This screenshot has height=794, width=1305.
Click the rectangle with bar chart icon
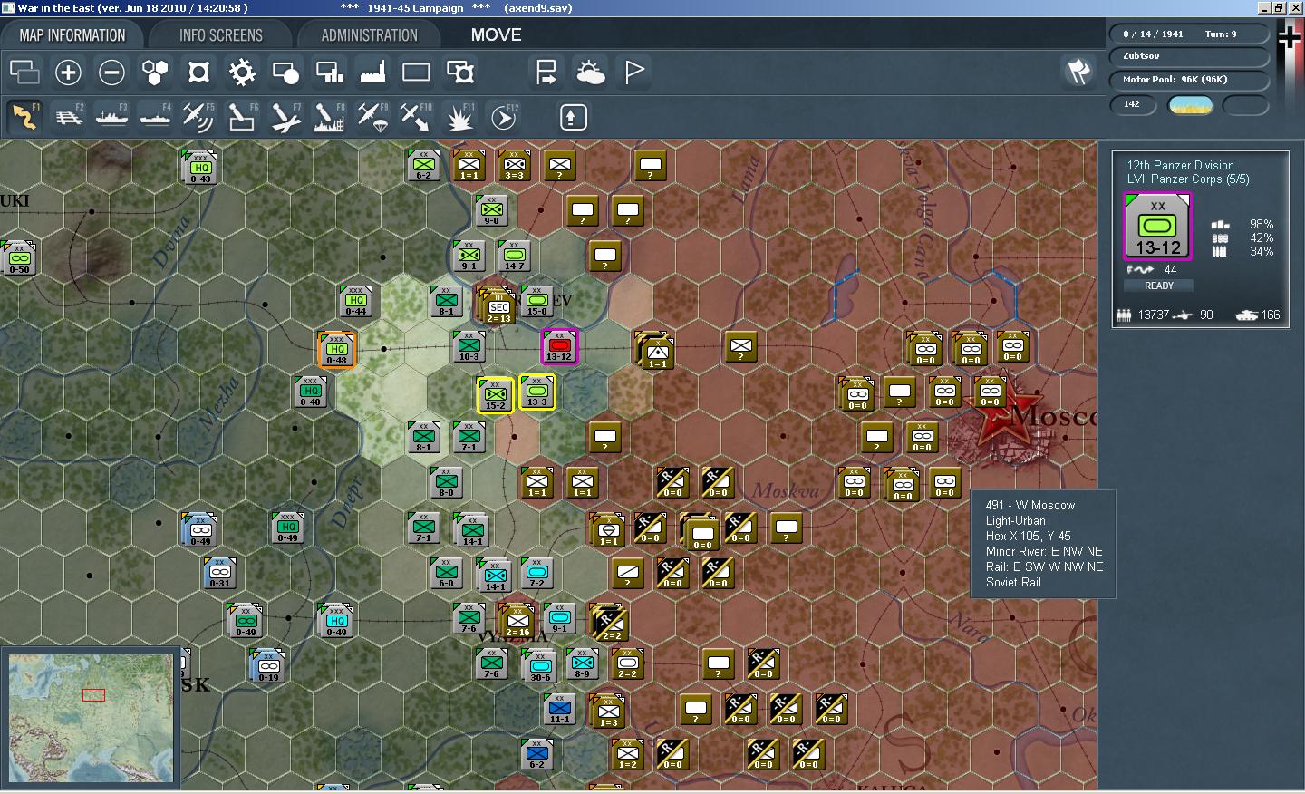[x=329, y=72]
